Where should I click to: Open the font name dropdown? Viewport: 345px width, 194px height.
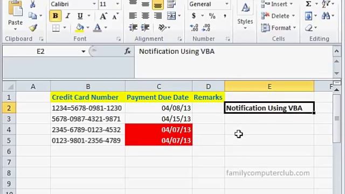94,4
